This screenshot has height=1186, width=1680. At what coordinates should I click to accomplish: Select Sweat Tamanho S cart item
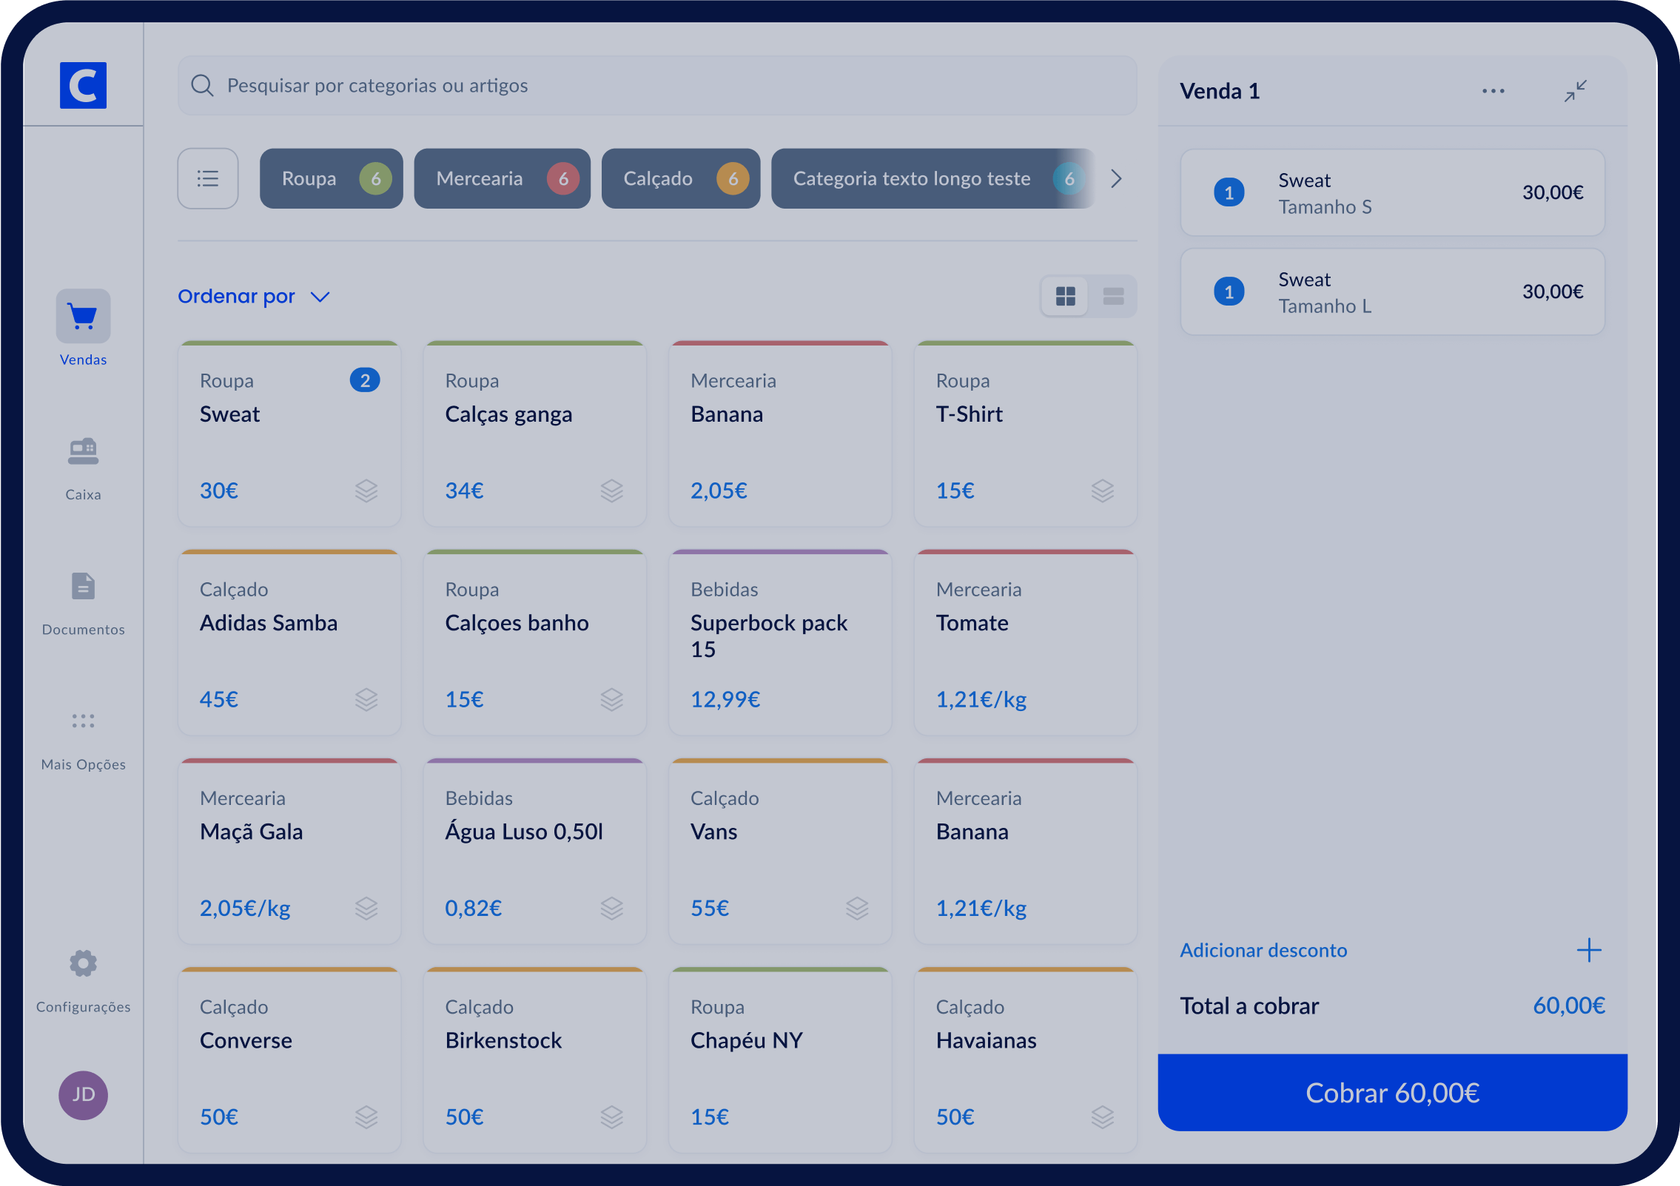coord(1392,193)
